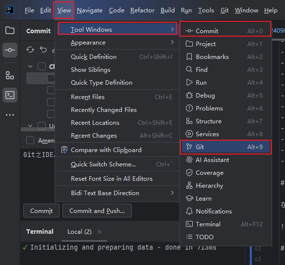Click the Refresh changes icon
Viewport: 285px width, 265px height.
coord(30,50)
